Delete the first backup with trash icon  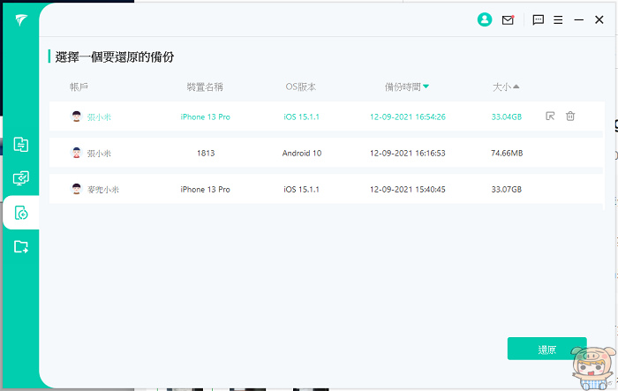pos(570,116)
